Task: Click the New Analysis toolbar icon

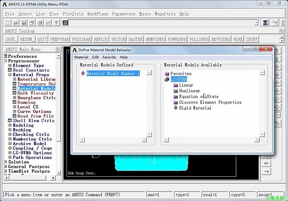Action: [8, 23]
